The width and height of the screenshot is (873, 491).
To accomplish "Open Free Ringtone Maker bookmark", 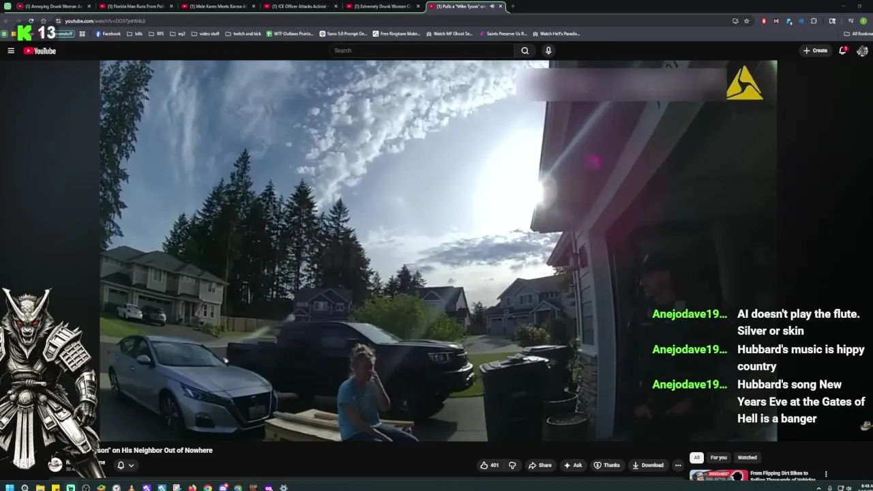I will point(396,33).
